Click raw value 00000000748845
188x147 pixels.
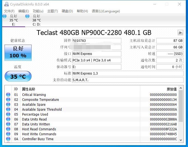(x=163, y=134)
